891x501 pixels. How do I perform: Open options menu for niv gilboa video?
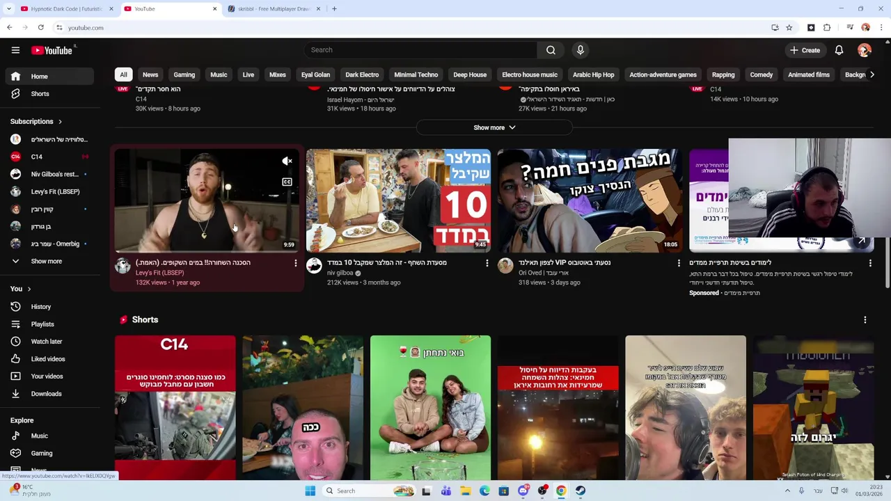(x=487, y=263)
